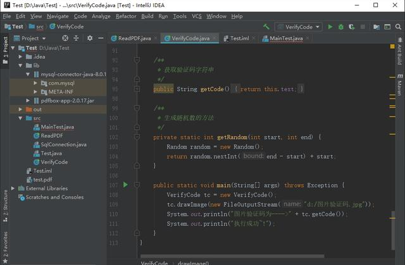
Task: Click the Project panel settings gear icon
Action: (x=90, y=38)
